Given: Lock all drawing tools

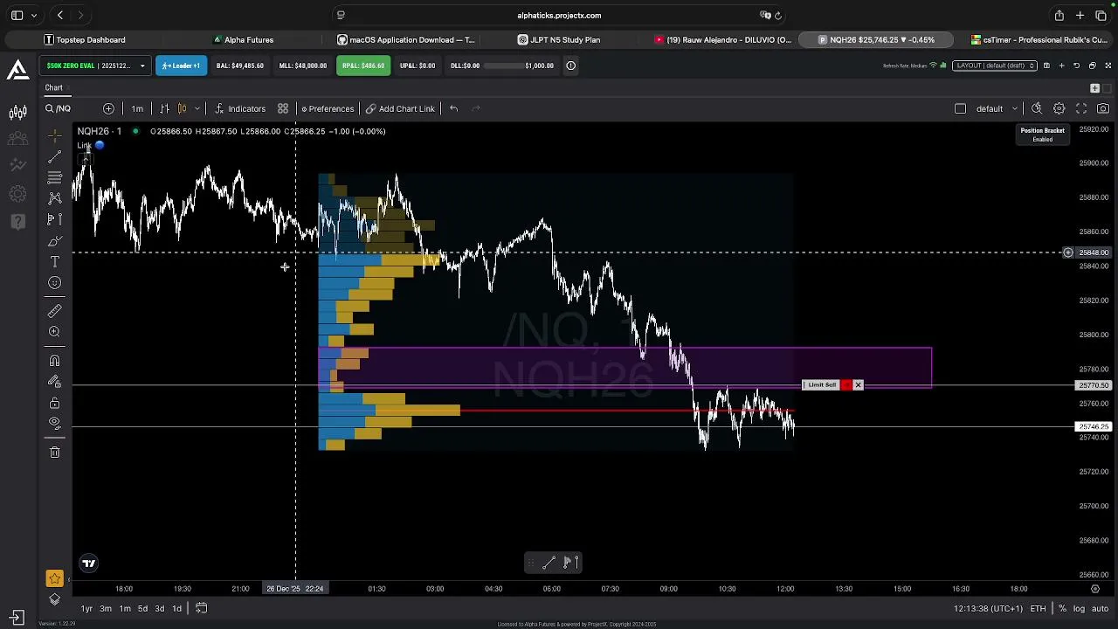Looking at the screenshot, I should coord(54,403).
